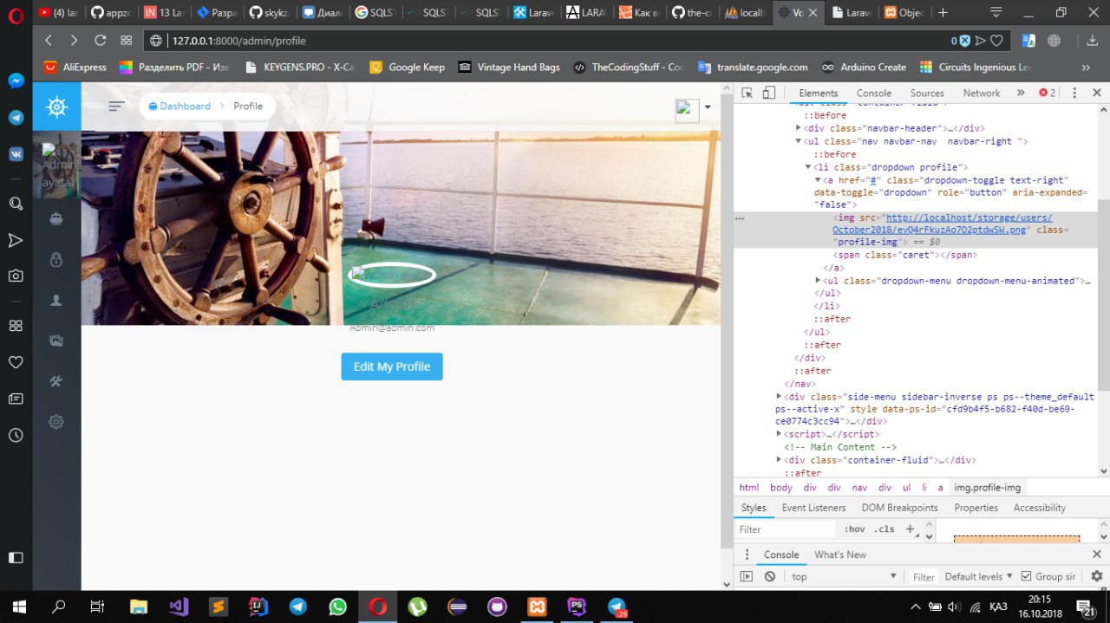The image size is (1110, 623).
Task: Open search from the Opera sidebar
Action: [16, 204]
